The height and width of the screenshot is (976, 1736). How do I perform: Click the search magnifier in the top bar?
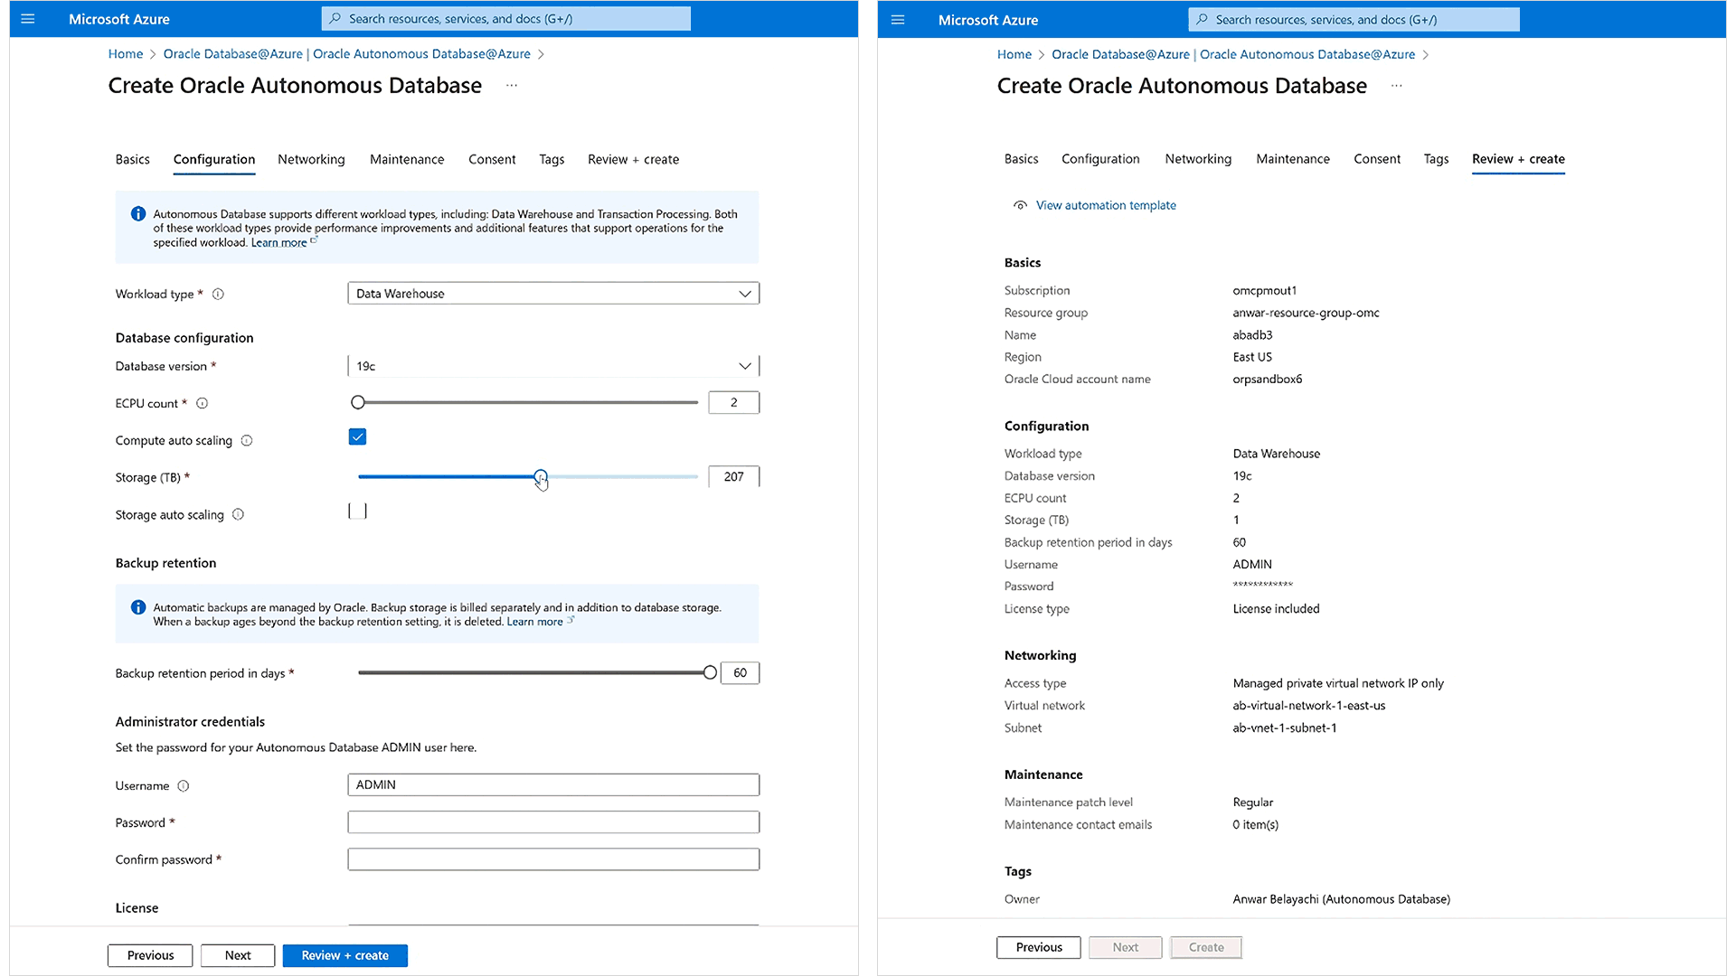tap(335, 18)
